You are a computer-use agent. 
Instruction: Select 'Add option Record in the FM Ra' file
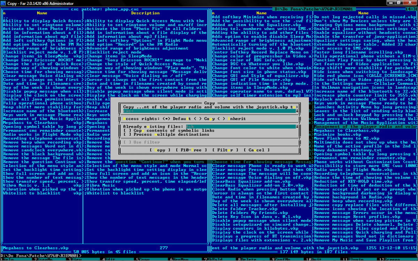click(x=42, y=45)
